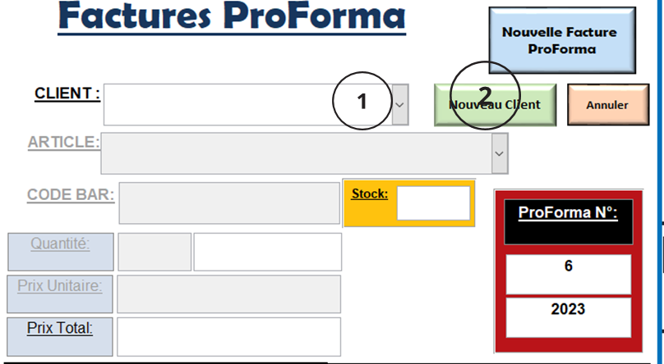
Task: Click the Prix Unitaire label box
Action: [x=60, y=294]
